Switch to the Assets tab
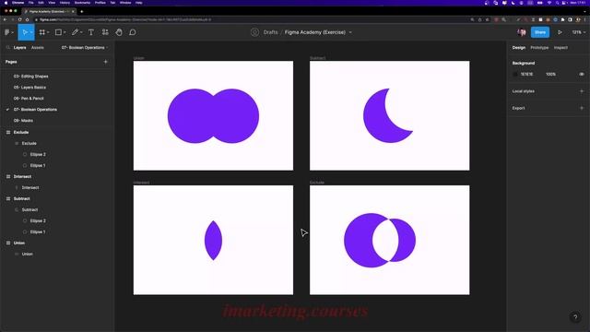Viewport: 590px width, 332px height. (x=38, y=48)
